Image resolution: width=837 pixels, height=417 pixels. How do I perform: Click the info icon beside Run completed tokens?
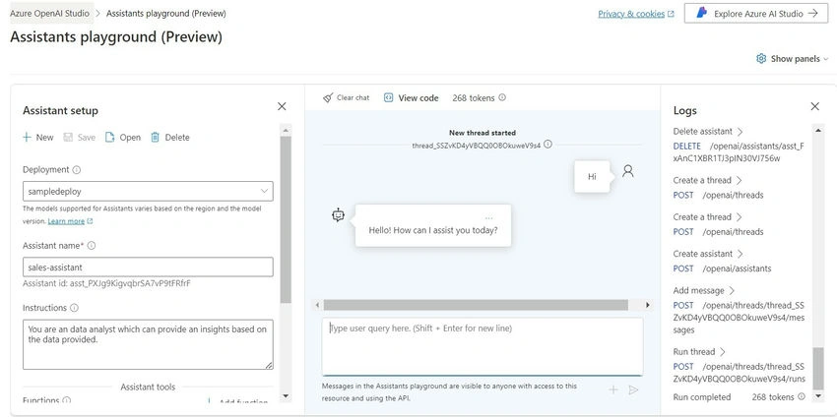[802, 396]
